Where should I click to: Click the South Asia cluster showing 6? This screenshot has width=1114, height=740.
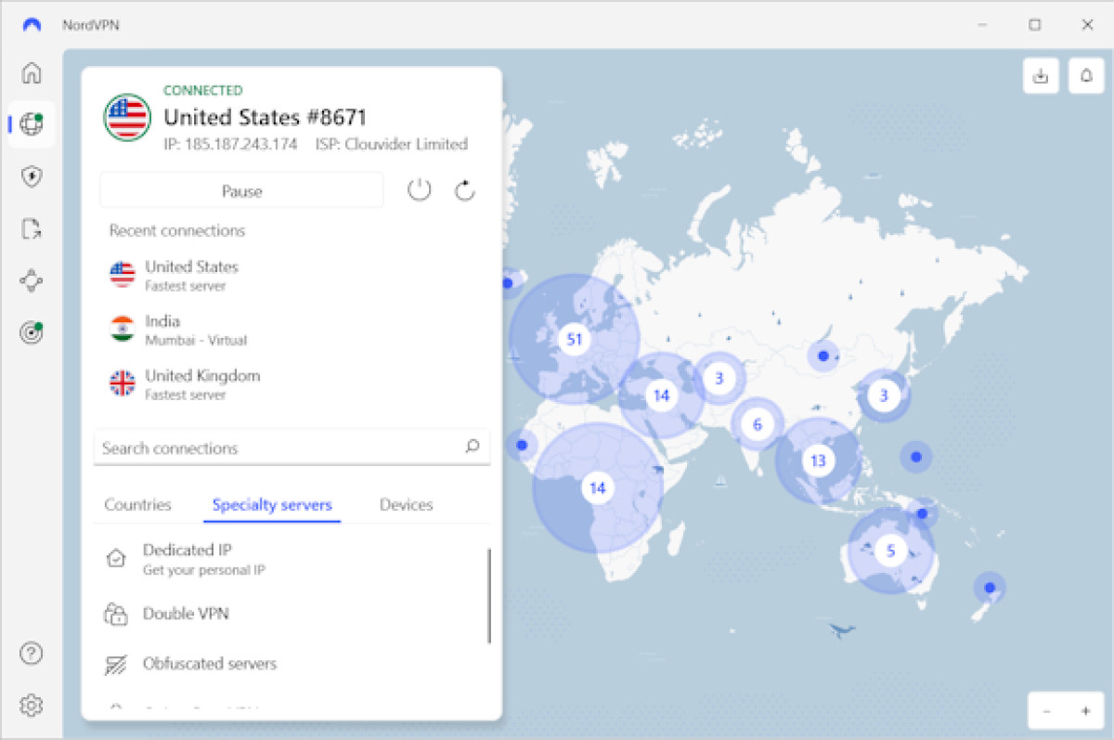[x=758, y=424]
